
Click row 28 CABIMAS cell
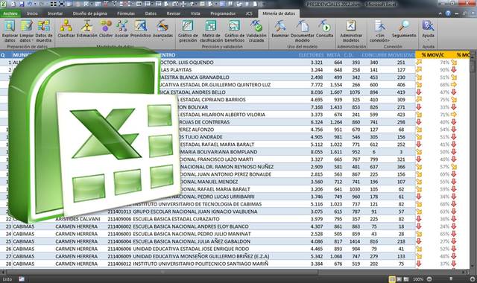point(24,264)
